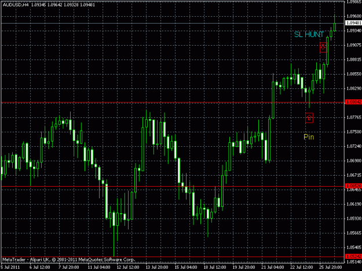362x271 pixels.
Task: Click the "21 Jul 04:00" time axis label
Action: [x=273, y=267]
